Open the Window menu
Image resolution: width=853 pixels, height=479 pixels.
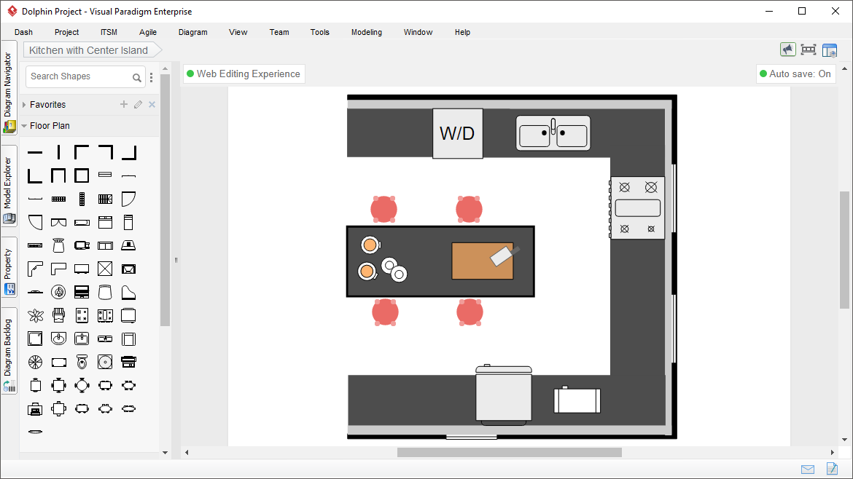[x=418, y=32]
